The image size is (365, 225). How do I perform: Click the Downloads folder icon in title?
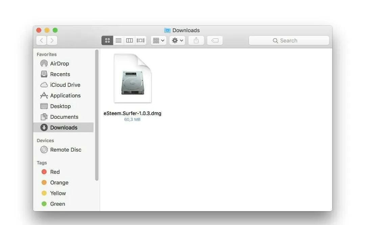click(167, 30)
